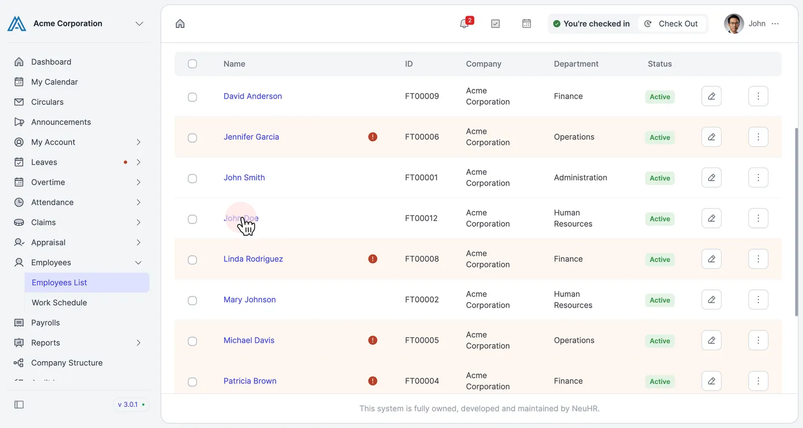This screenshot has width=803, height=428.
Task: Edit Jennifer Garcia using the pencil icon
Action: pyautogui.click(x=712, y=137)
